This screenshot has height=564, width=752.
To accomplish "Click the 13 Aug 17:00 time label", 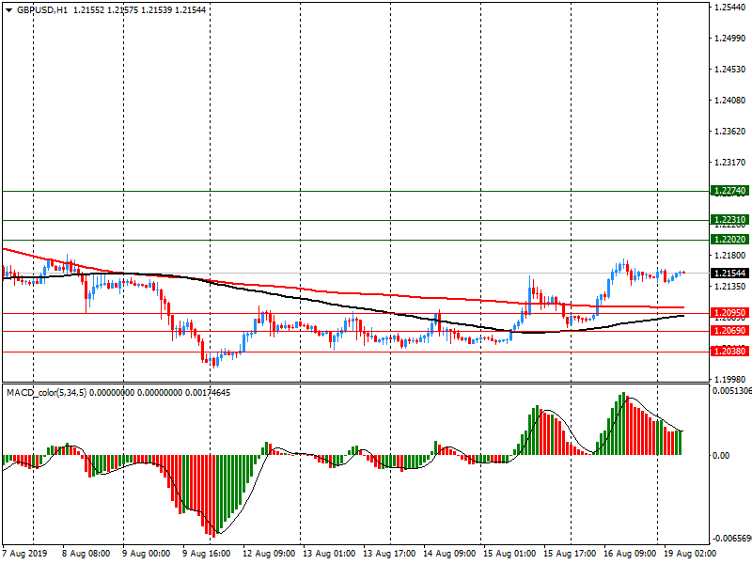I will (x=389, y=554).
